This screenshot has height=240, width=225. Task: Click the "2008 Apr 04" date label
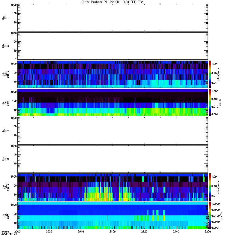9,234
